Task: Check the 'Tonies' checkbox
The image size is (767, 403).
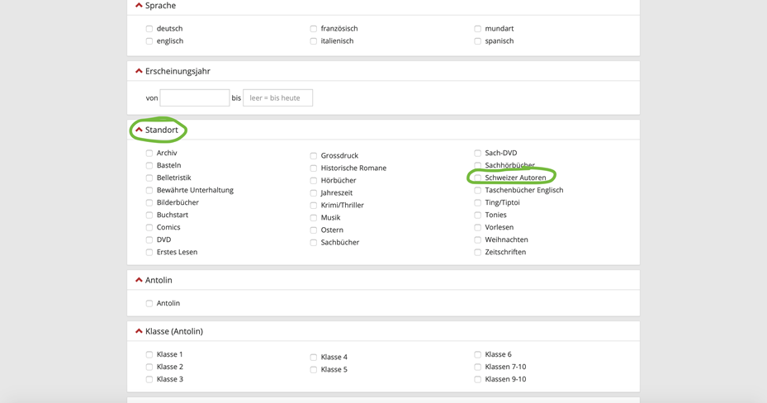Action: coord(478,215)
